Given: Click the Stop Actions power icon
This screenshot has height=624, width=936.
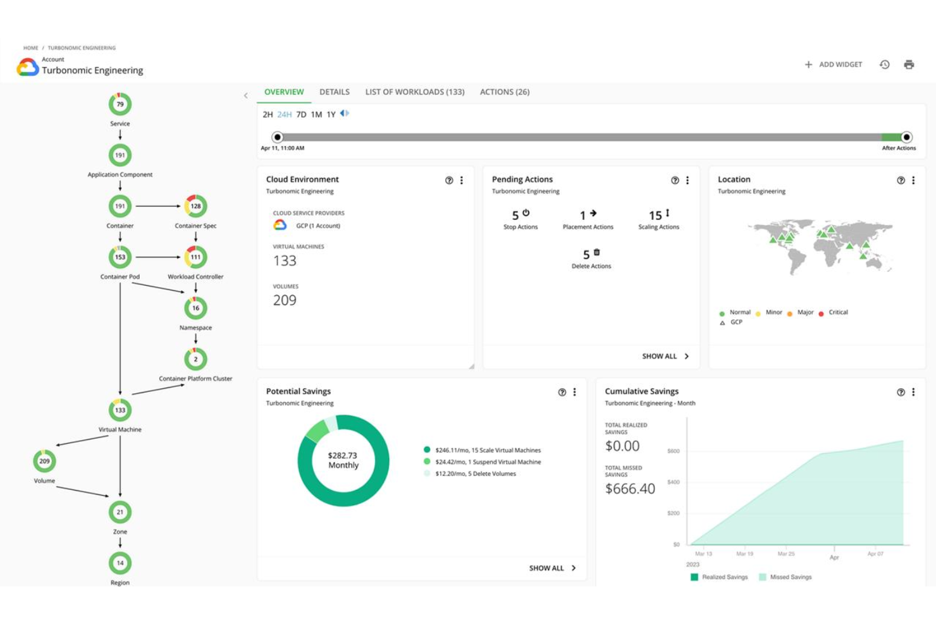Looking at the screenshot, I should 526,213.
